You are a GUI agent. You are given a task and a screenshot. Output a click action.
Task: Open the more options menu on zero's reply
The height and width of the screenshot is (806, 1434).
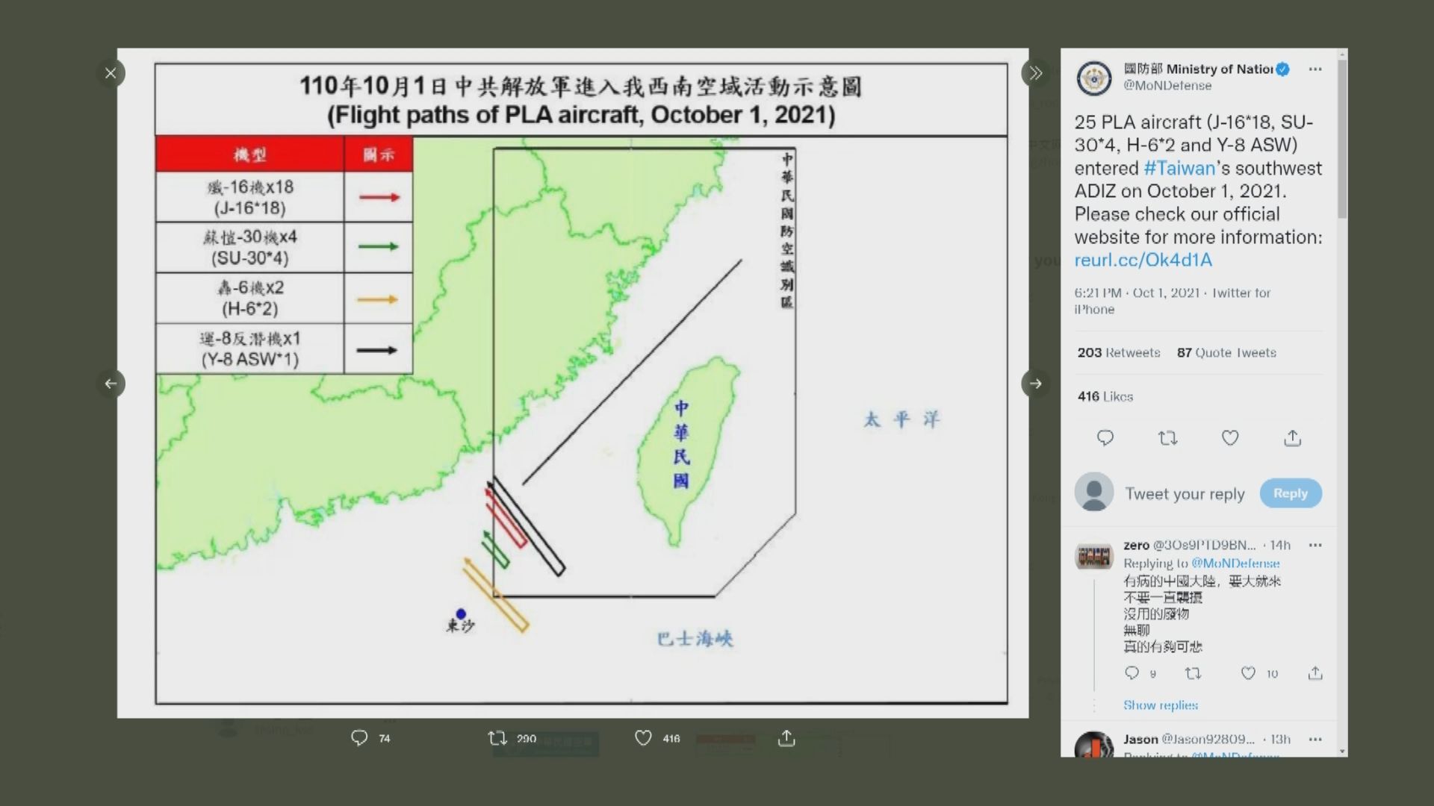click(1314, 545)
